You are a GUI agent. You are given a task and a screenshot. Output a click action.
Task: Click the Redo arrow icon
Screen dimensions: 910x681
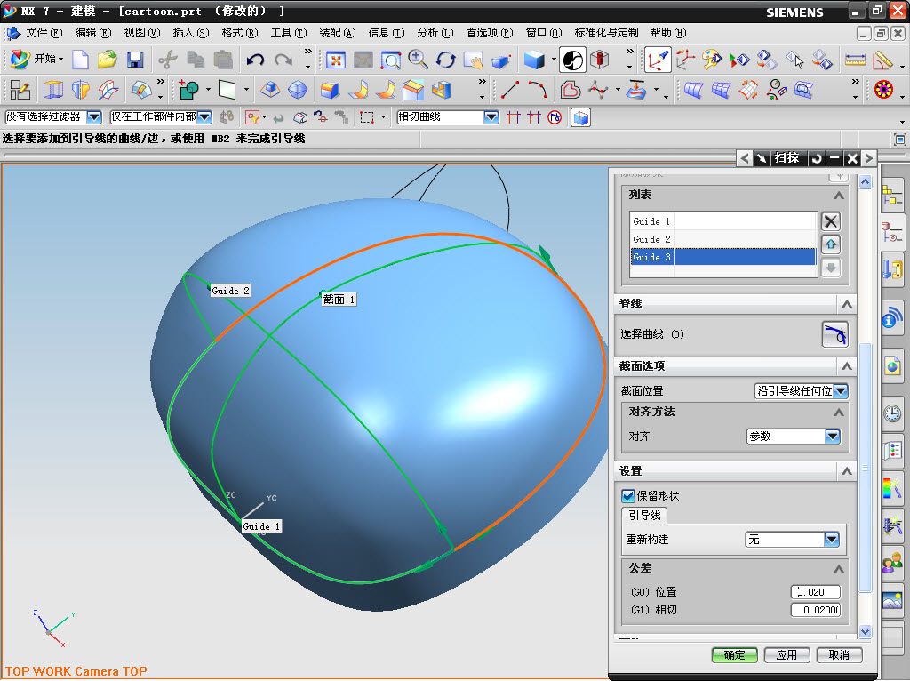(283, 60)
